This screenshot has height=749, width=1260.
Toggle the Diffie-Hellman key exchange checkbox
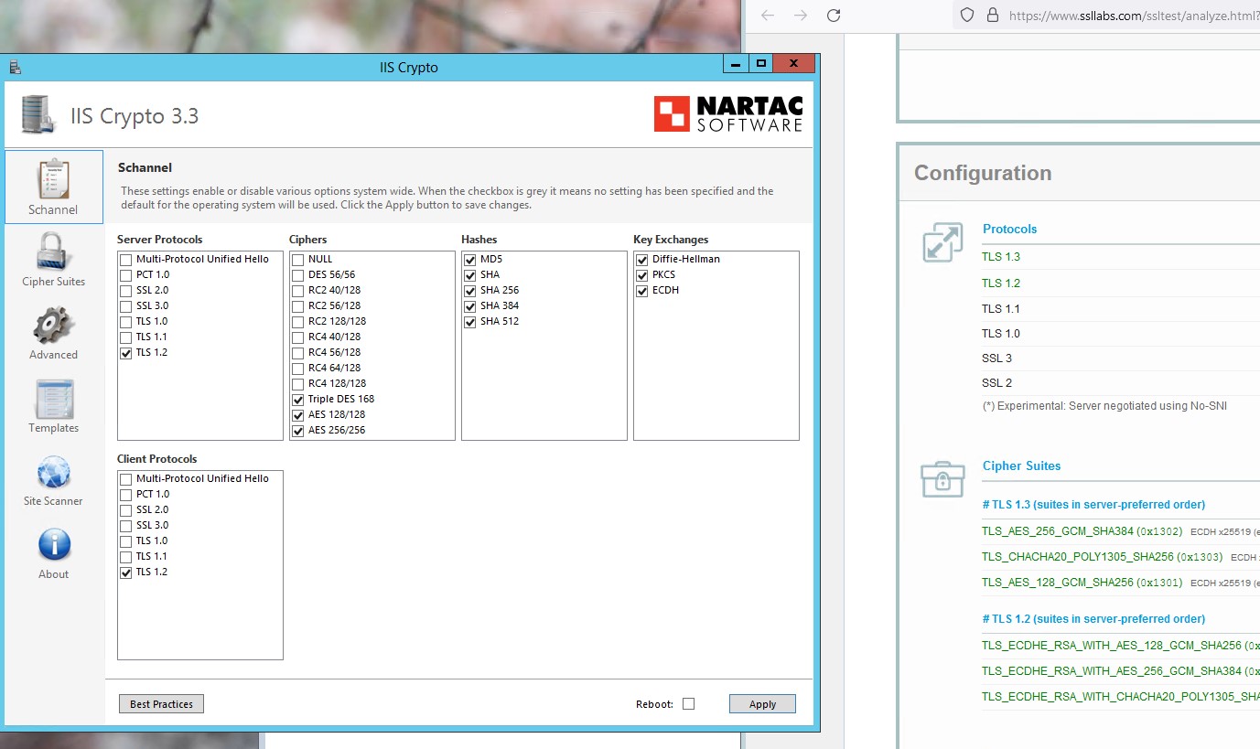click(642, 260)
